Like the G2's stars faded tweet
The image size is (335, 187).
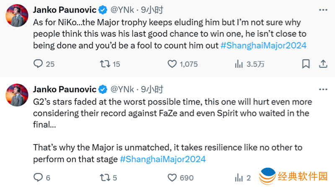[172, 178]
